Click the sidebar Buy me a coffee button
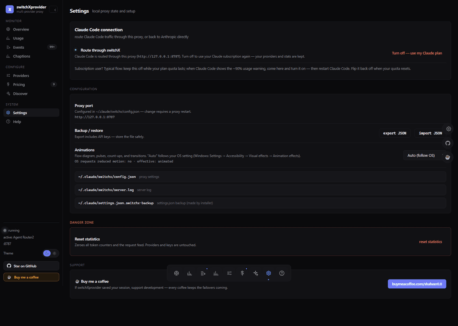 (x=31, y=277)
